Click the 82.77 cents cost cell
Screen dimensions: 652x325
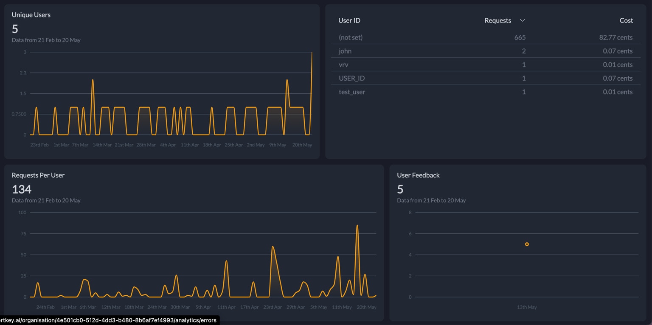point(616,37)
